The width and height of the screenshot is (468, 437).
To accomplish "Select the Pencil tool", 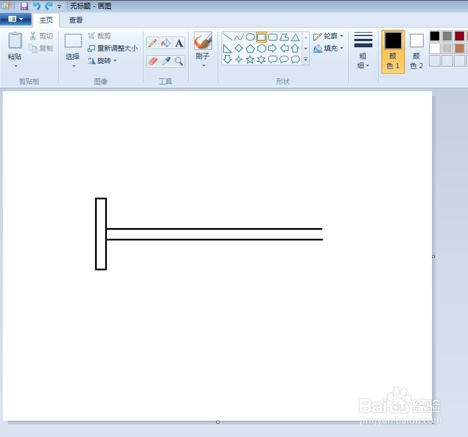I will tap(152, 43).
